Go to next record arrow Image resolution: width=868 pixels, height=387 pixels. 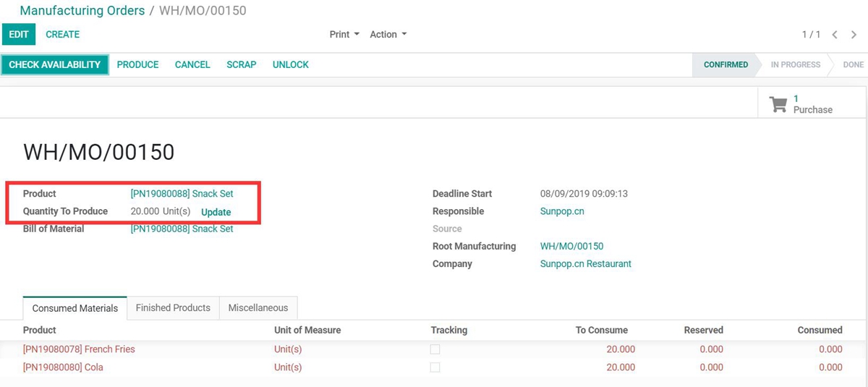click(854, 35)
